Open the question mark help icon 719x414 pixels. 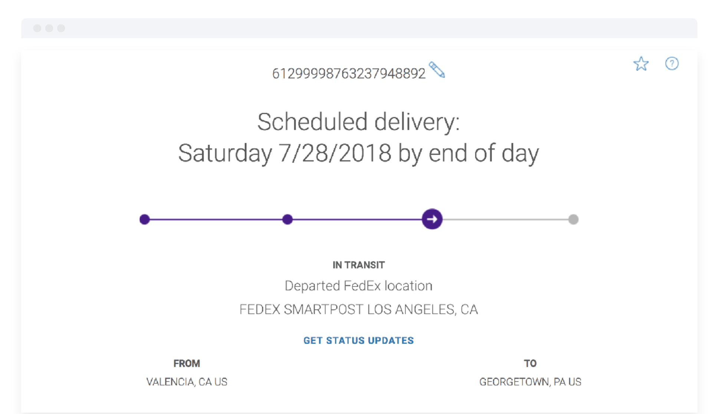click(x=672, y=64)
